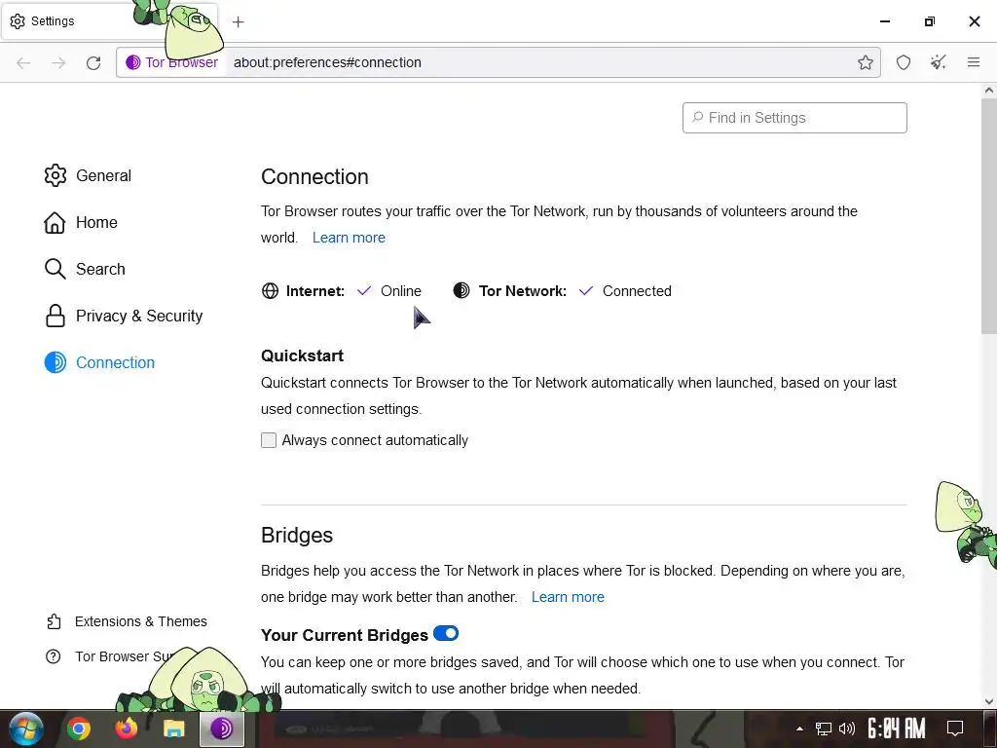
Task: Toggle the Your Current Bridges switch
Action: tap(446, 633)
